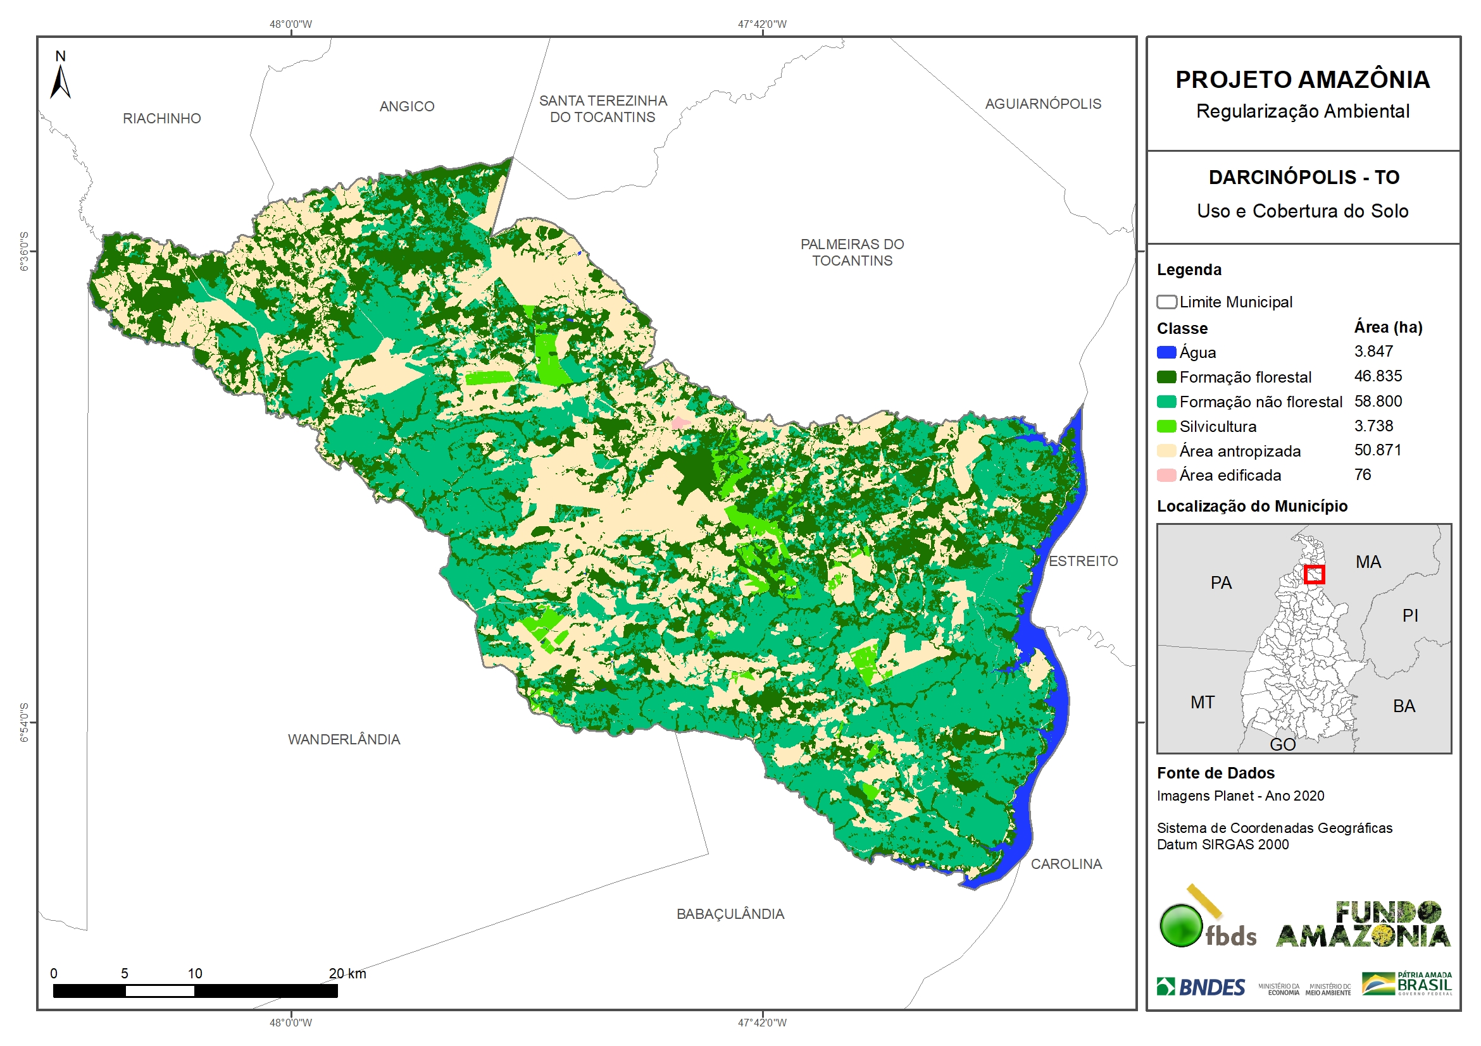
Task: Click the BABAÇULÂNDIA map label
Action: [730, 914]
